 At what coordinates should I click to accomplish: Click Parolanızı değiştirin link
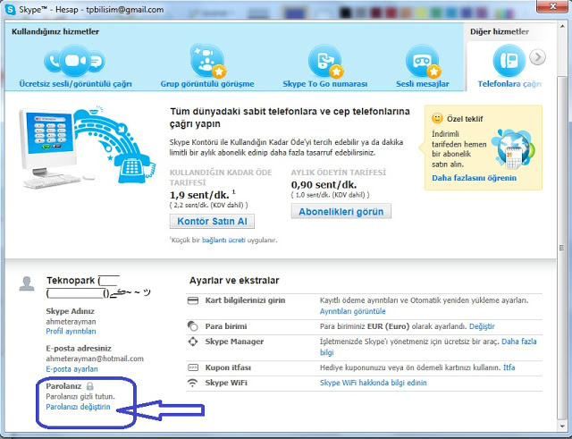[78, 407]
